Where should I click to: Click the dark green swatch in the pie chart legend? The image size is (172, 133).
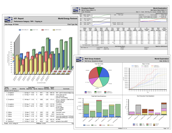(96, 92)
